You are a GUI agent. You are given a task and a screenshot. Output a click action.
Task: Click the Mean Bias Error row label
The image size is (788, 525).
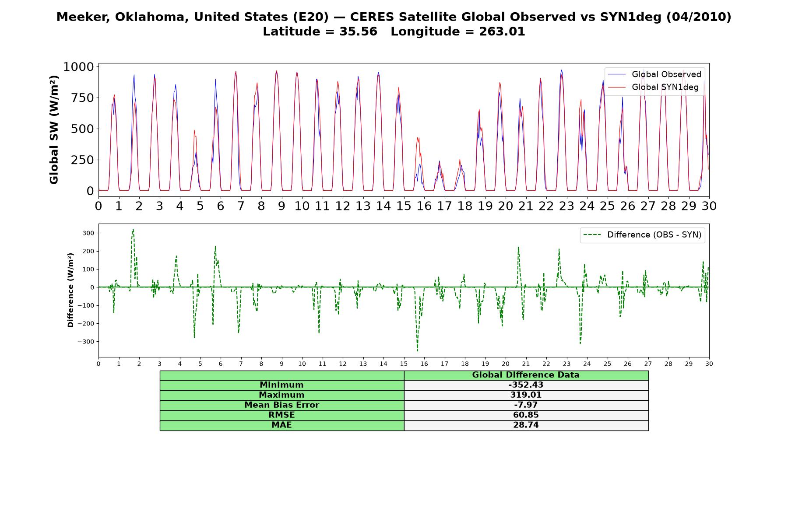coord(282,405)
